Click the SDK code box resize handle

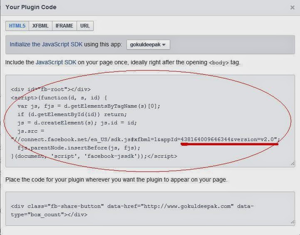tap(293, 164)
